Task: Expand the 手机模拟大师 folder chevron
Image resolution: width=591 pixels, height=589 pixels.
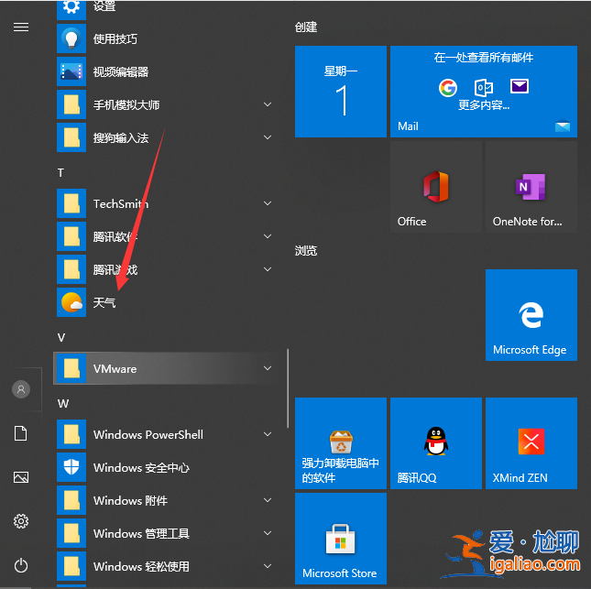Action: (x=268, y=104)
